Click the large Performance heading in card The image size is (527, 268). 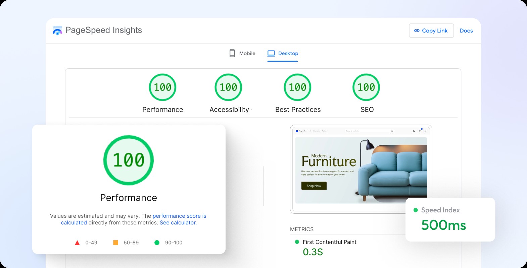tap(129, 198)
